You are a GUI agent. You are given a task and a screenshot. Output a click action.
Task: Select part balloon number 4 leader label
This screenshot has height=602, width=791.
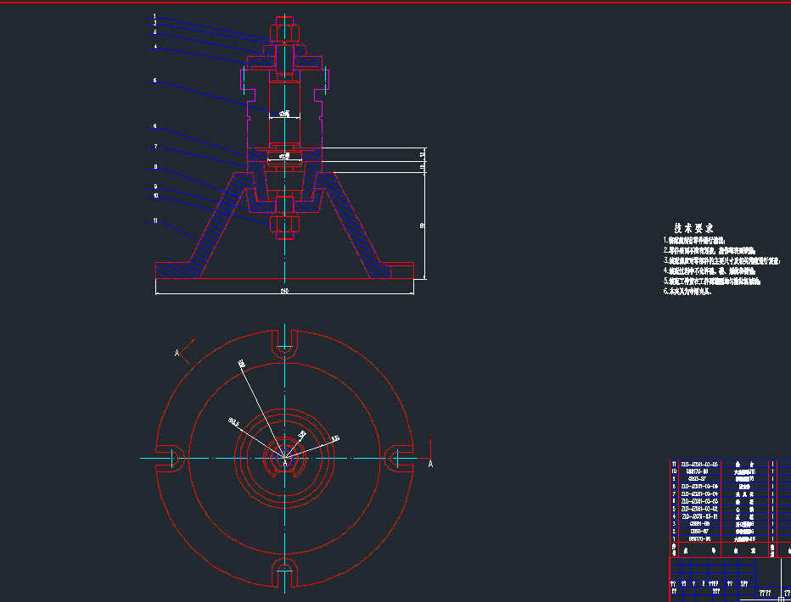tap(155, 47)
